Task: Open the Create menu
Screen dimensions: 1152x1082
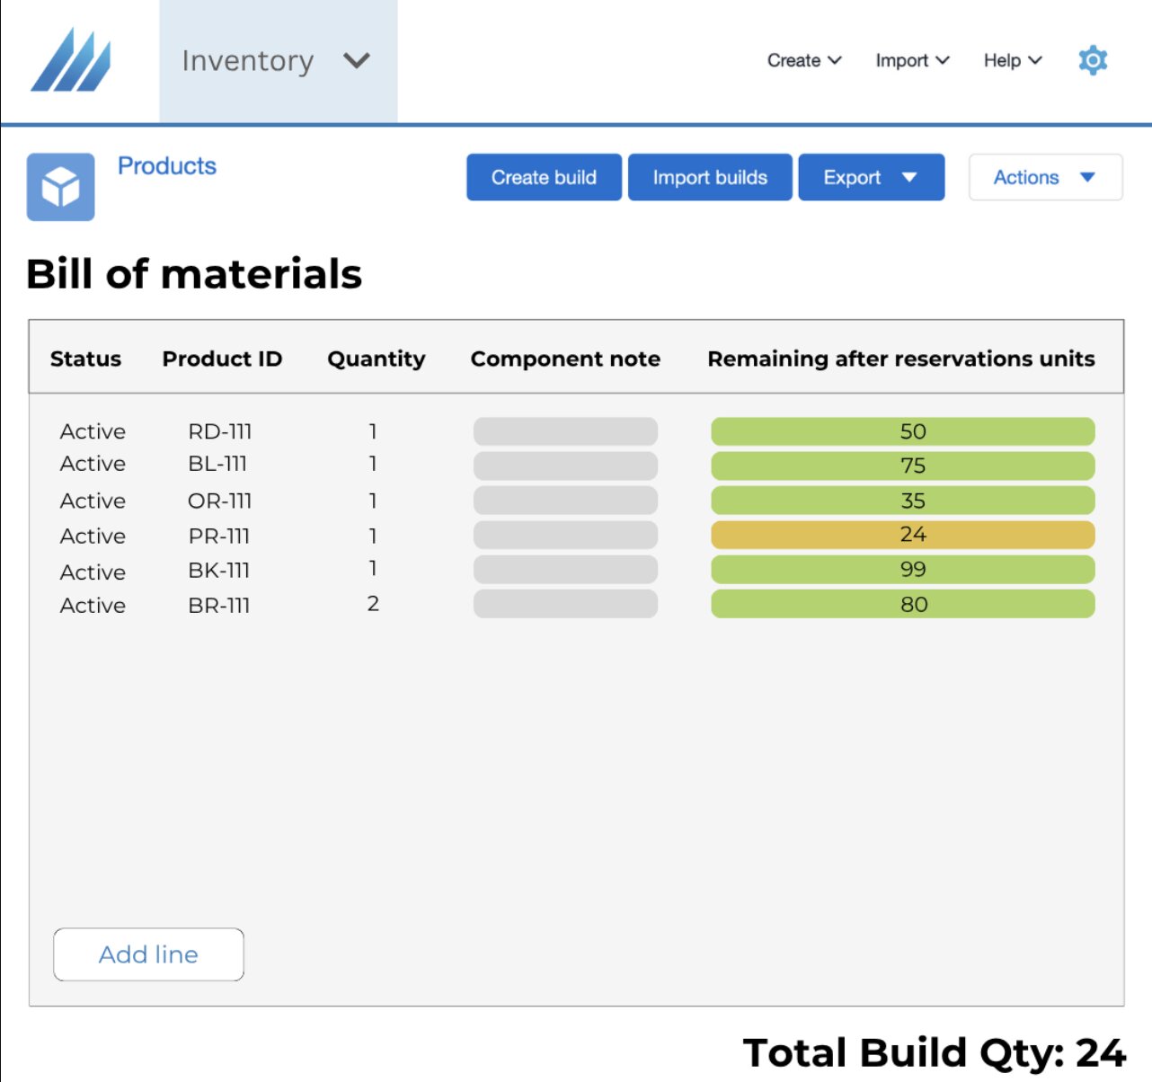Action: coord(803,60)
